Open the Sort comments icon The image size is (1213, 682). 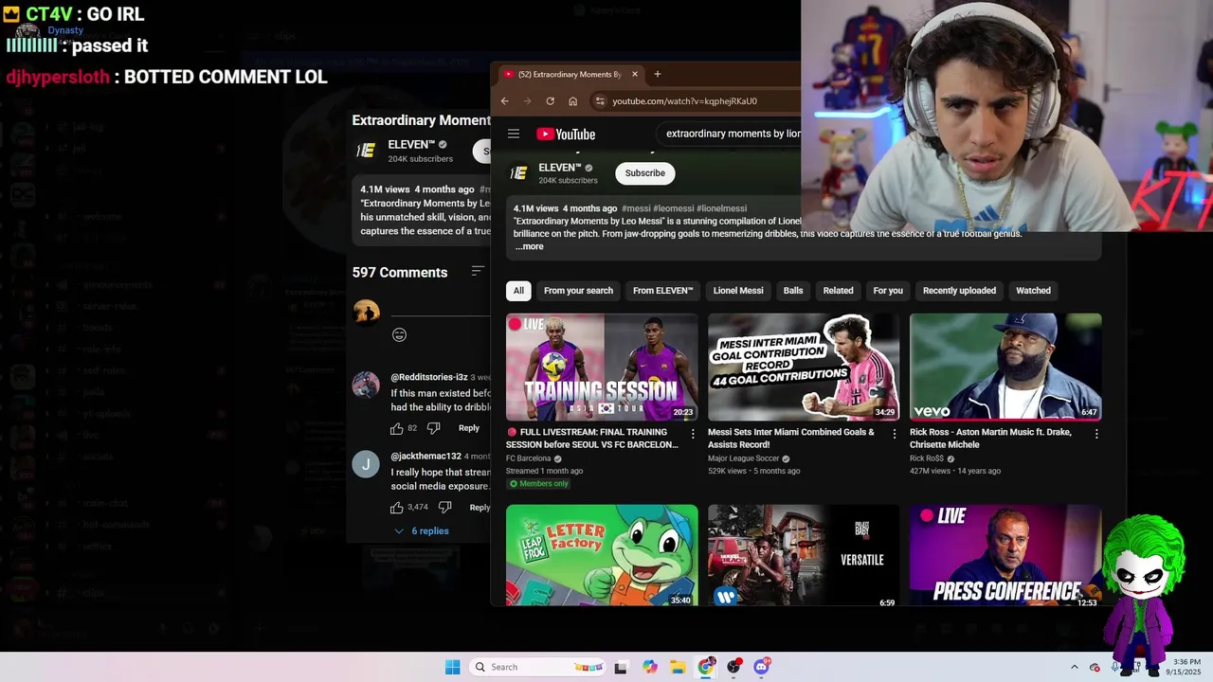[x=478, y=272]
